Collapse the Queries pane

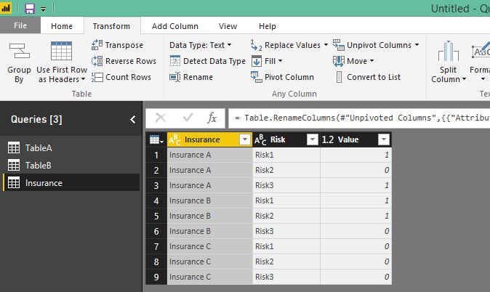(133, 119)
